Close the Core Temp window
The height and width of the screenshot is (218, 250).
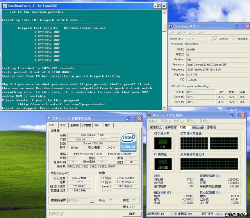(247, 26)
